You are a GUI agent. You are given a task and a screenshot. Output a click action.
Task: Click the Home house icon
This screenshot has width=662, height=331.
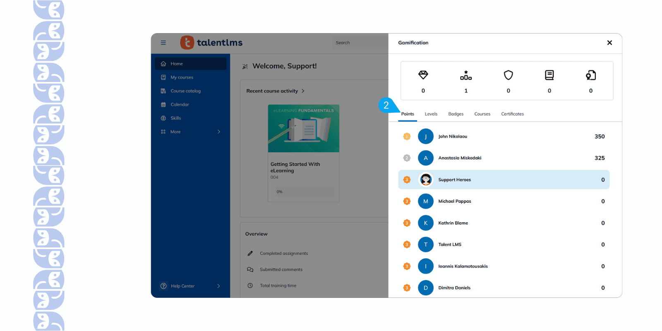pyautogui.click(x=163, y=64)
